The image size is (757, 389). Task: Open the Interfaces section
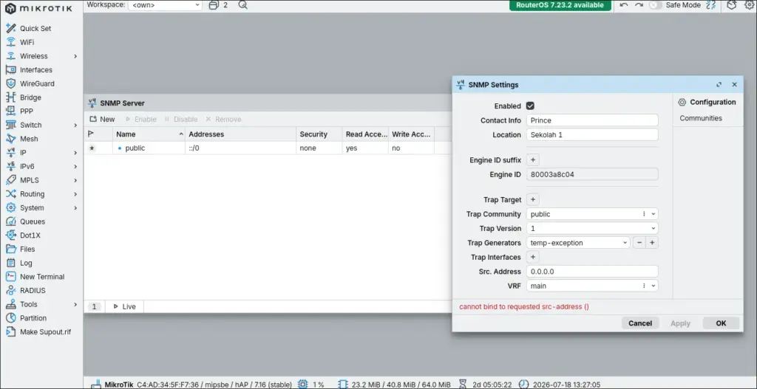coord(35,70)
